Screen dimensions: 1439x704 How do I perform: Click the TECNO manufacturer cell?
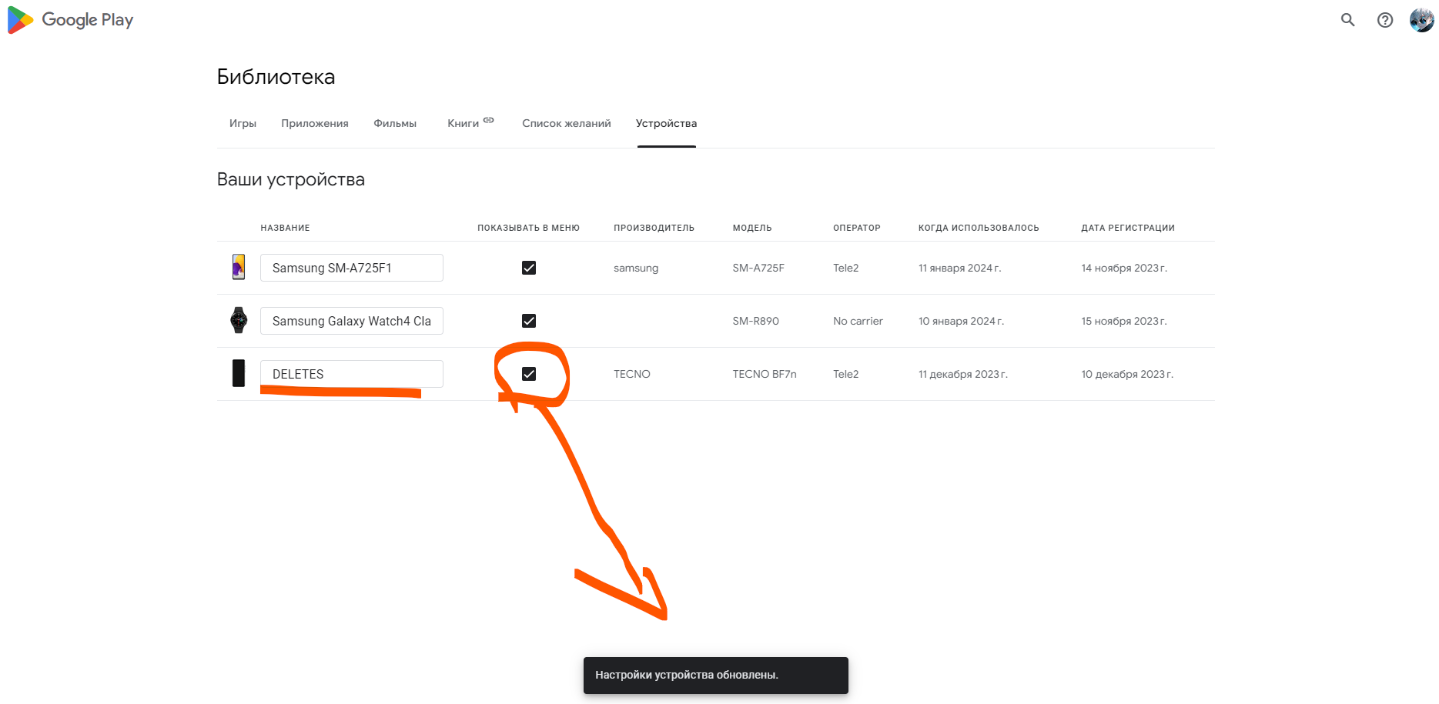[x=632, y=374]
